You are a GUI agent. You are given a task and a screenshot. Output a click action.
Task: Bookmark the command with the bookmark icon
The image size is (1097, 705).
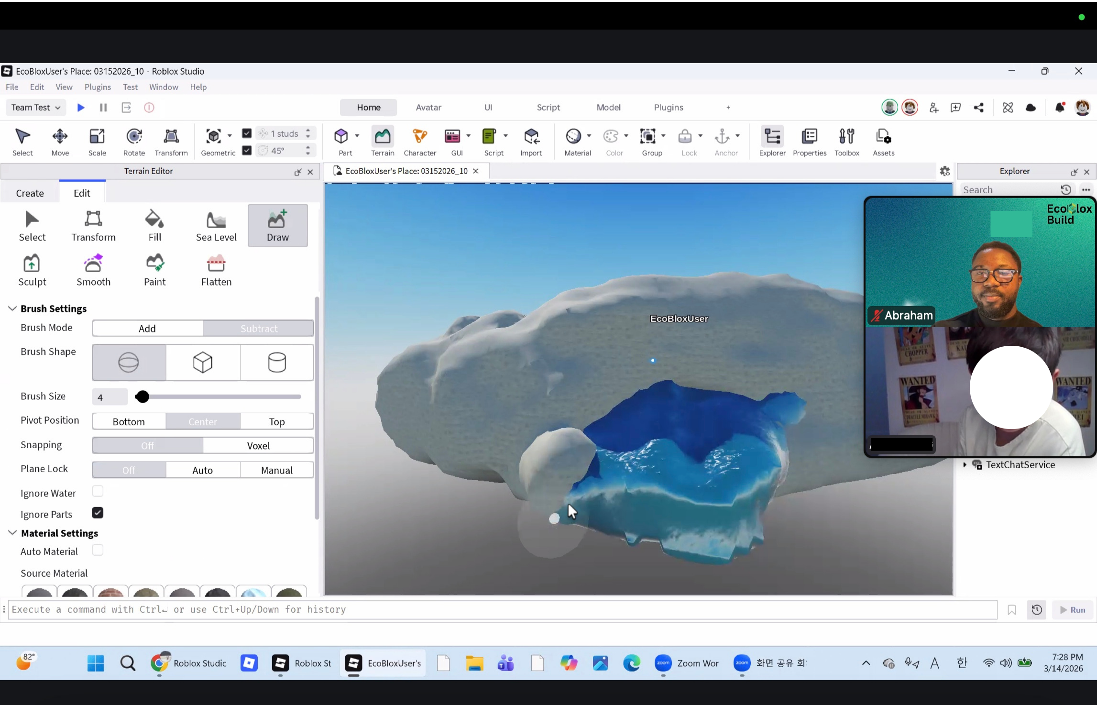click(1012, 610)
